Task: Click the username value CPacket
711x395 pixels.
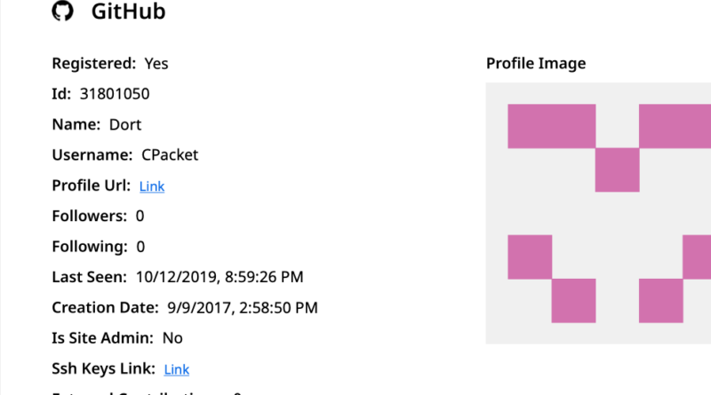Action: [x=170, y=155]
